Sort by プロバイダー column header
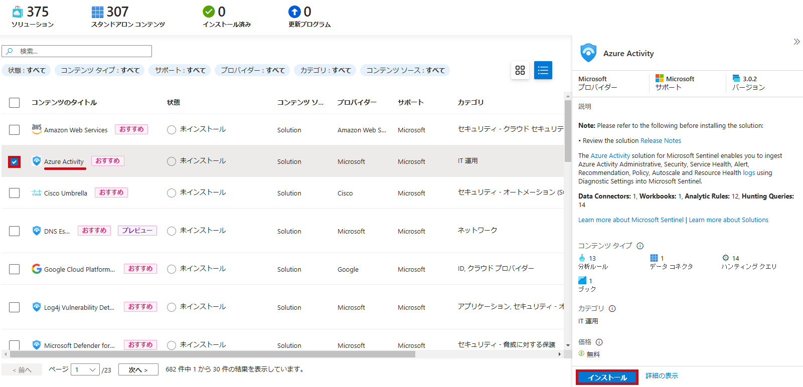Viewport: 803px width, 387px height. click(x=357, y=102)
